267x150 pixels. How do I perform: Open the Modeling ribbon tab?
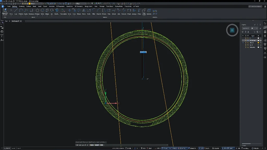point(22,7)
